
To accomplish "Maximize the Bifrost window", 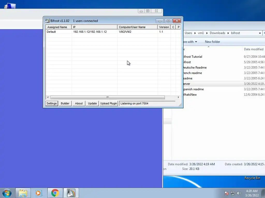I will [168, 21].
